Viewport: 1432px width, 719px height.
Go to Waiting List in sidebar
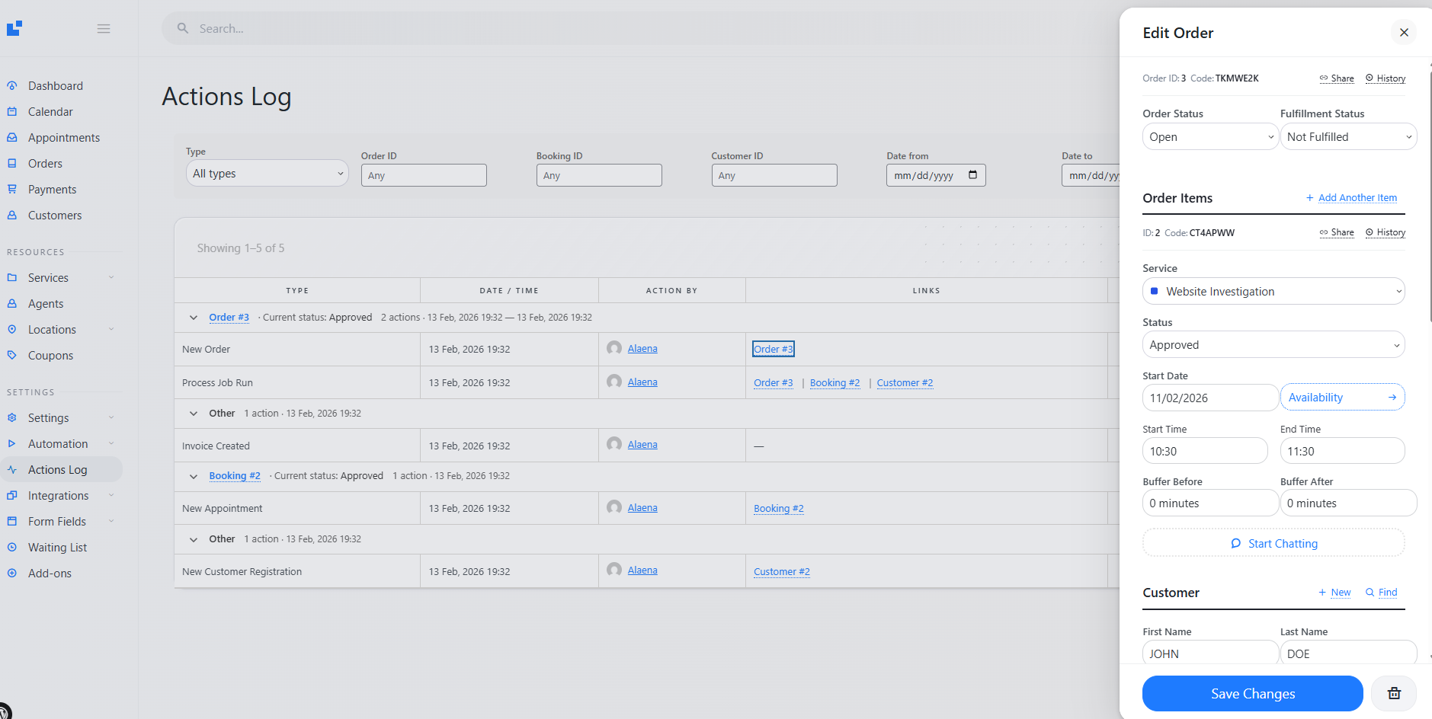pos(57,548)
